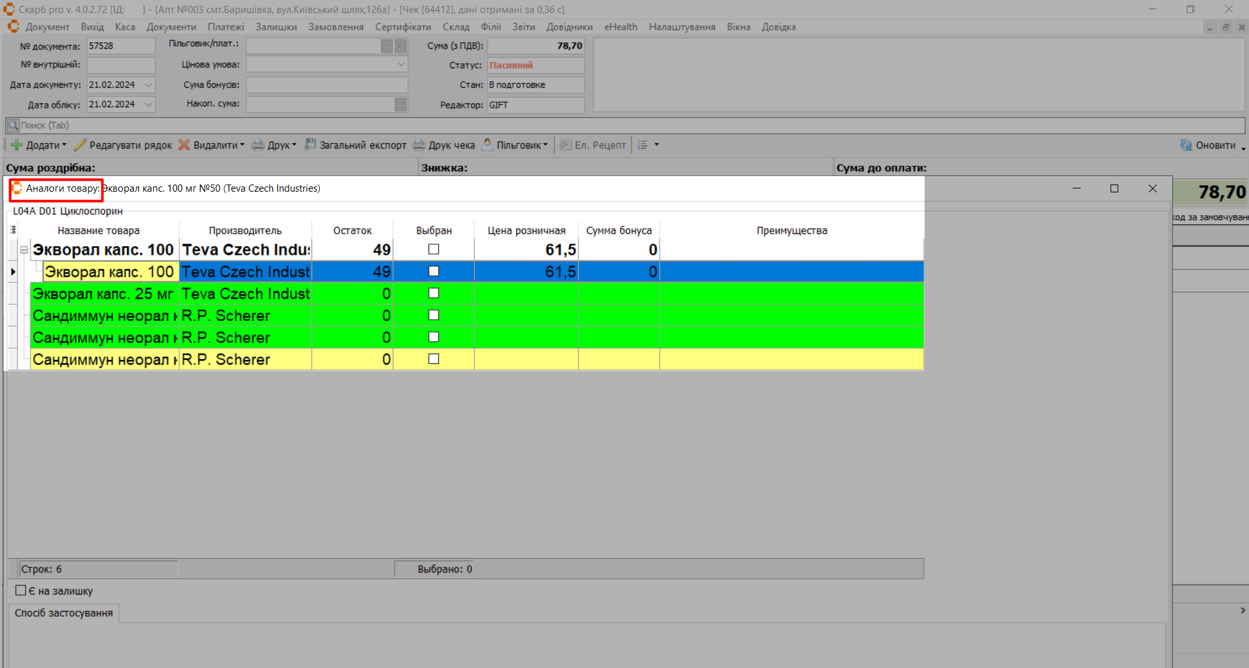Open the Дата документу date dropdown

pyautogui.click(x=148, y=85)
